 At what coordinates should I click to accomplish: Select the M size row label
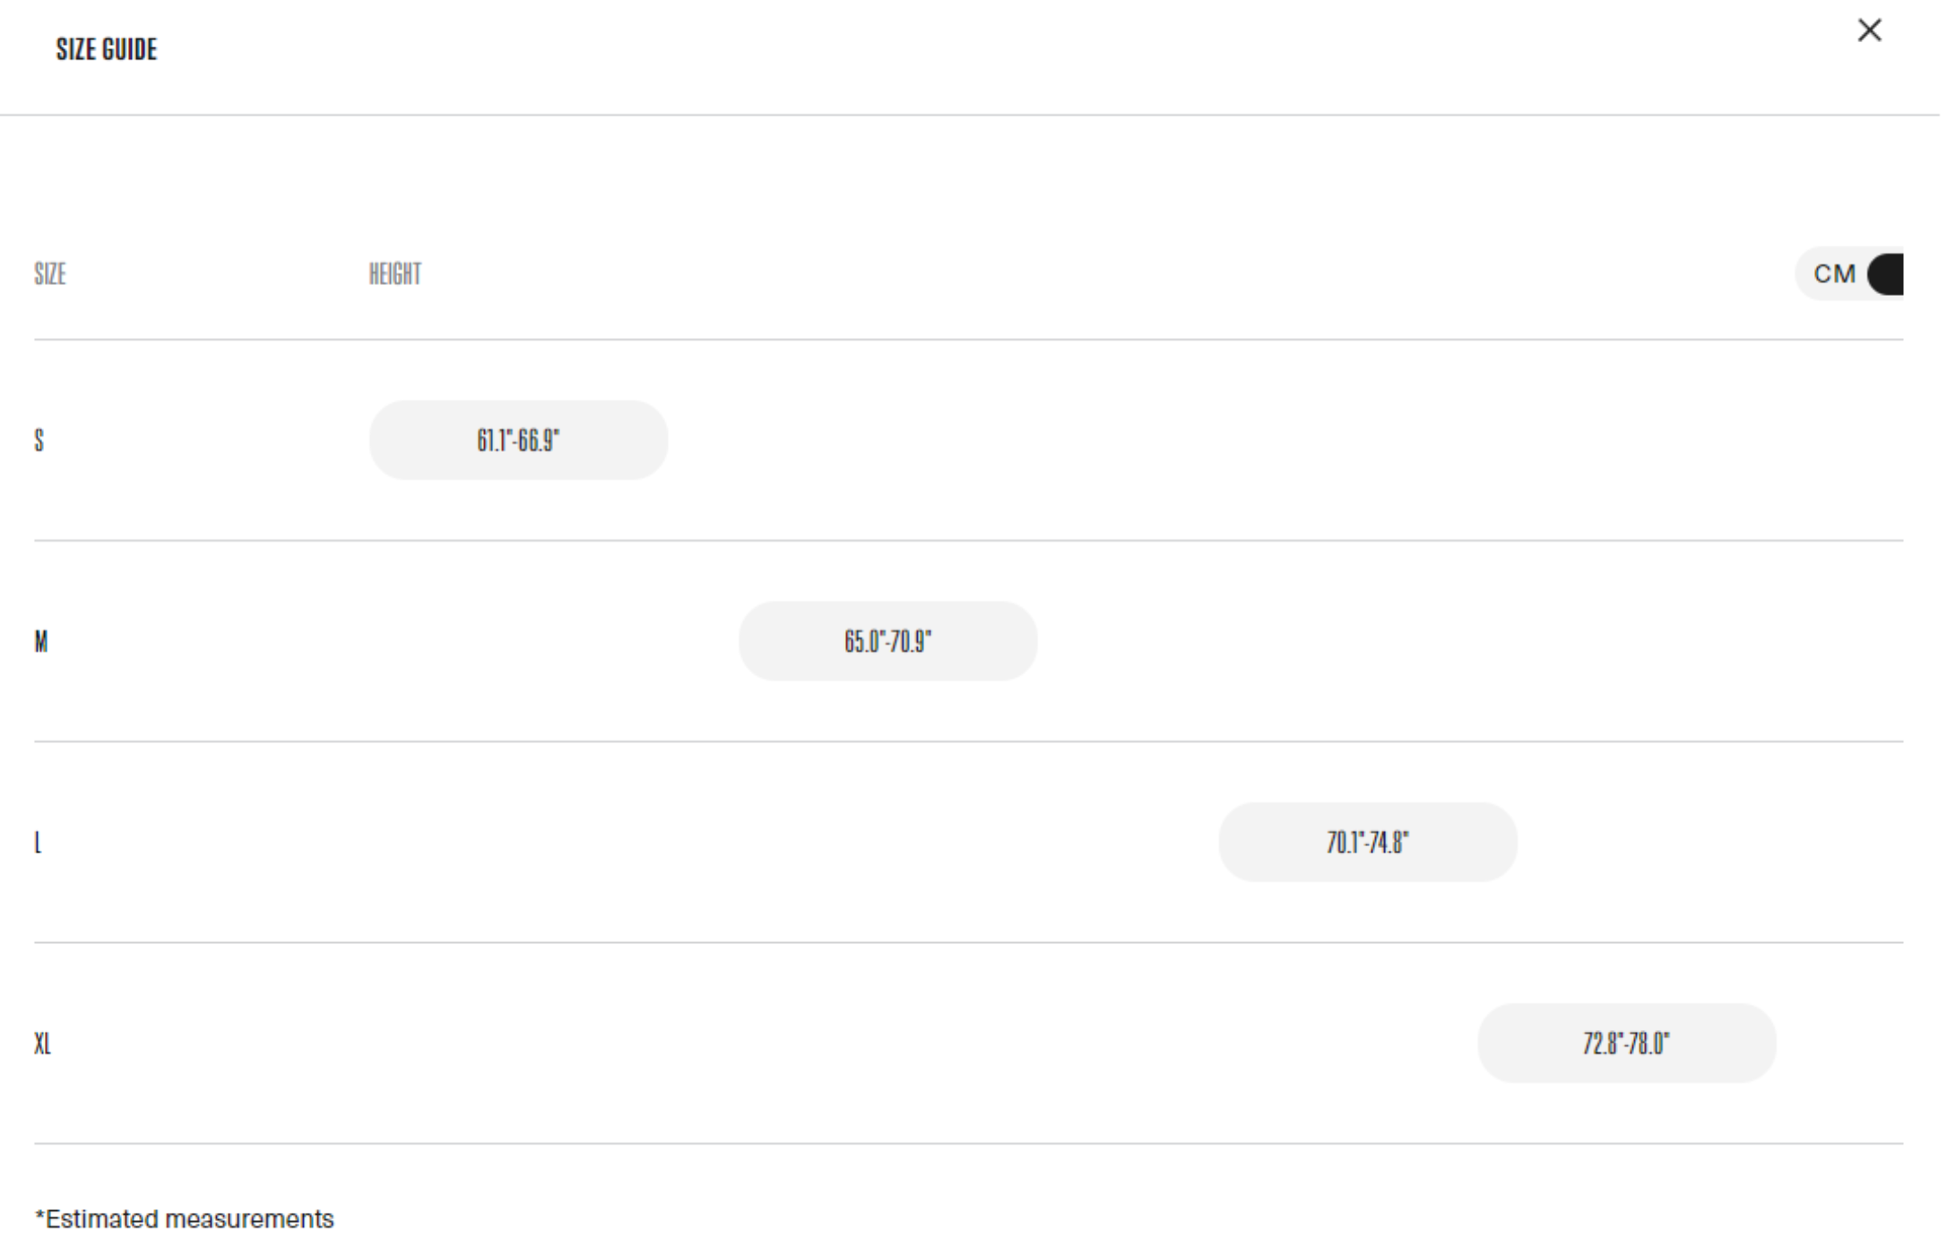(41, 642)
